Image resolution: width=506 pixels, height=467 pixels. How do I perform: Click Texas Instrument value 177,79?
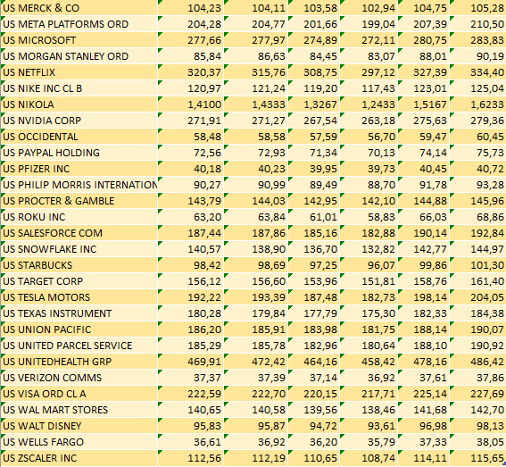coord(320,313)
